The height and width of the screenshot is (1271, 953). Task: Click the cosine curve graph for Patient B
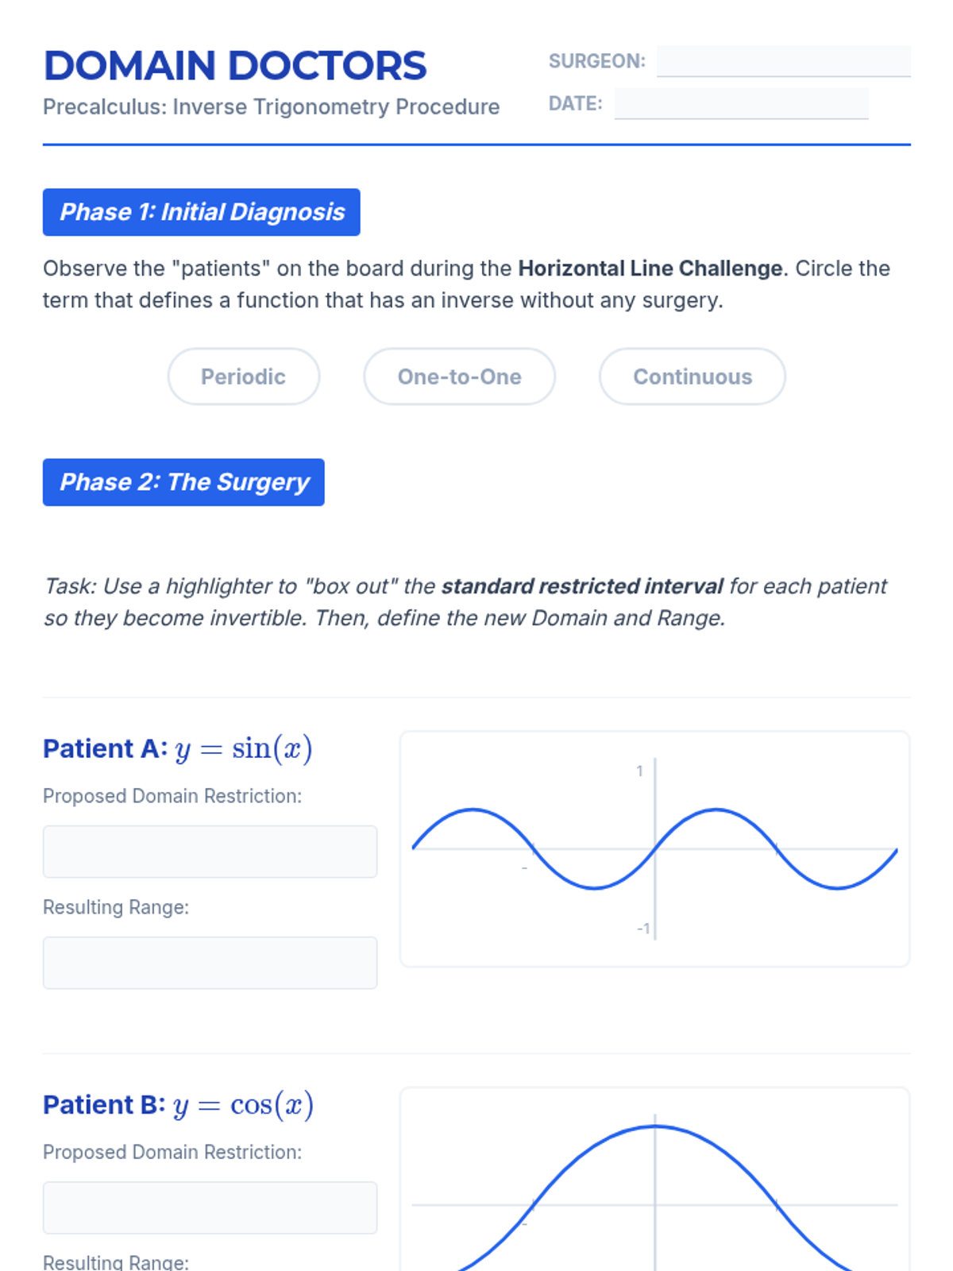pos(655,1180)
